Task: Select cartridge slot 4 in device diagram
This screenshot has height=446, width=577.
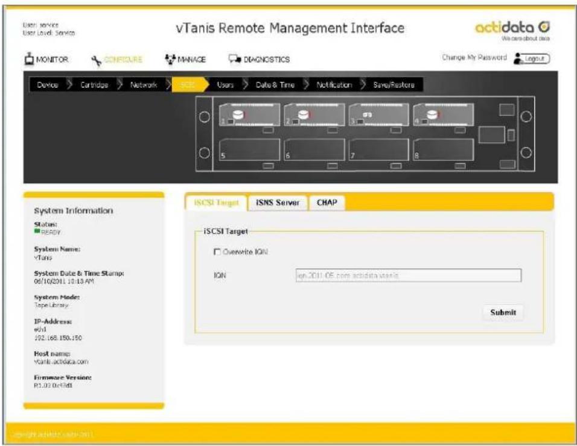Action: tap(444, 115)
